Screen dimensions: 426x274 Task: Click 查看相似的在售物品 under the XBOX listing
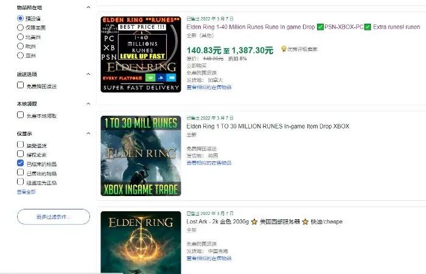point(209,163)
